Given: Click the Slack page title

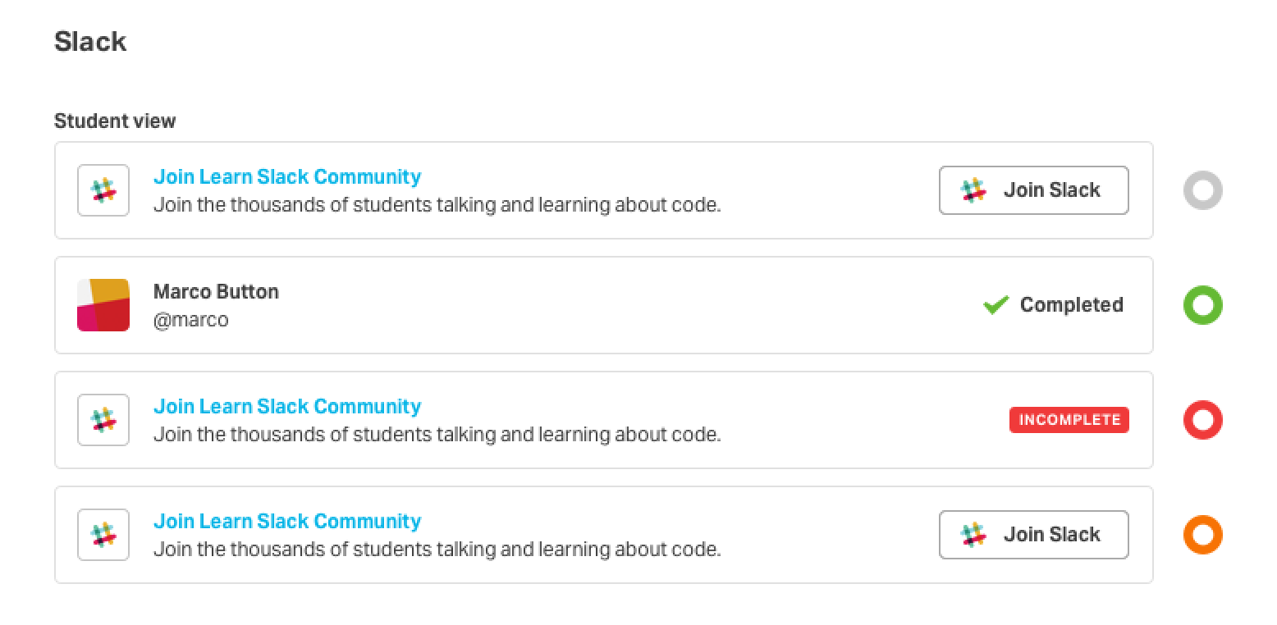Looking at the screenshot, I should 90,41.
